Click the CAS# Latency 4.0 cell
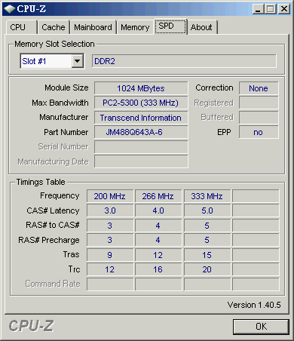The height and width of the screenshot is (341, 294). point(158,210)
